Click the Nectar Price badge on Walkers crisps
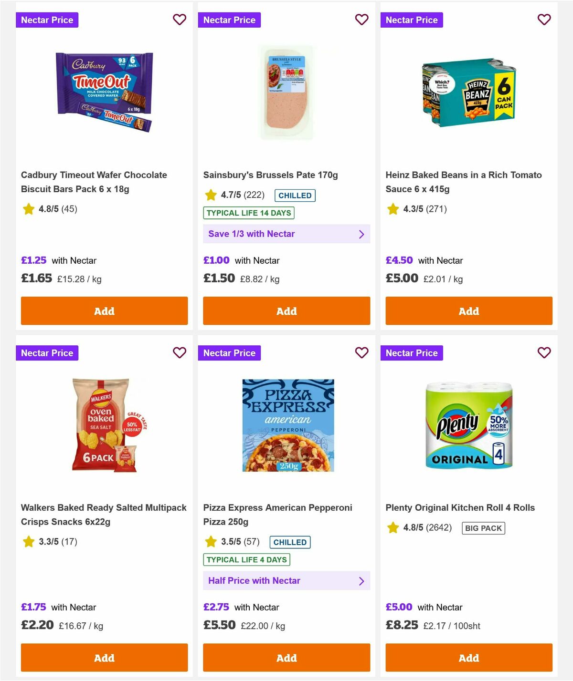The image size is (573, 681). coord(47,353)
